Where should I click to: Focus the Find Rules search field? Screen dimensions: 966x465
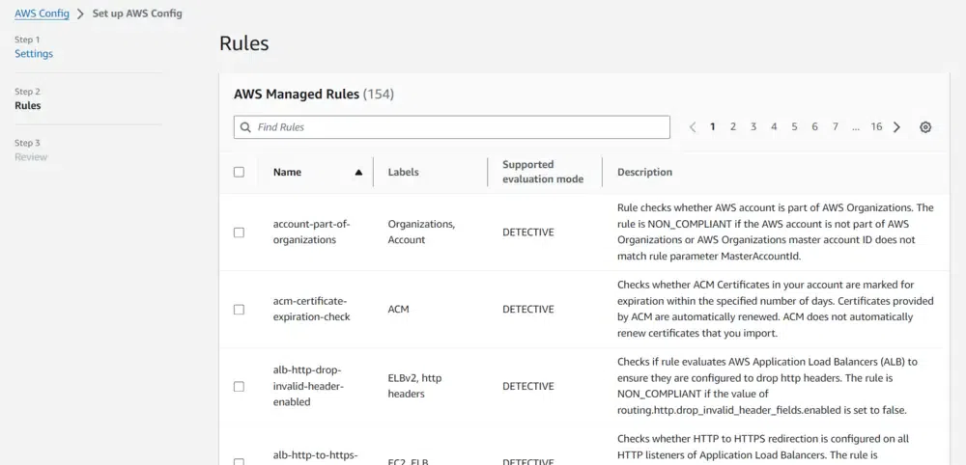(451, 127)
